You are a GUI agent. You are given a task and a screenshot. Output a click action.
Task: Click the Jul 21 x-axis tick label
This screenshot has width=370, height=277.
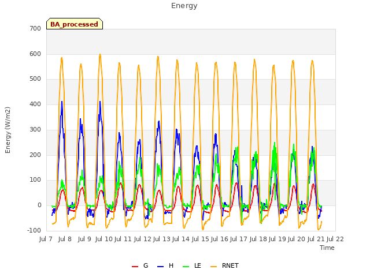316,239
